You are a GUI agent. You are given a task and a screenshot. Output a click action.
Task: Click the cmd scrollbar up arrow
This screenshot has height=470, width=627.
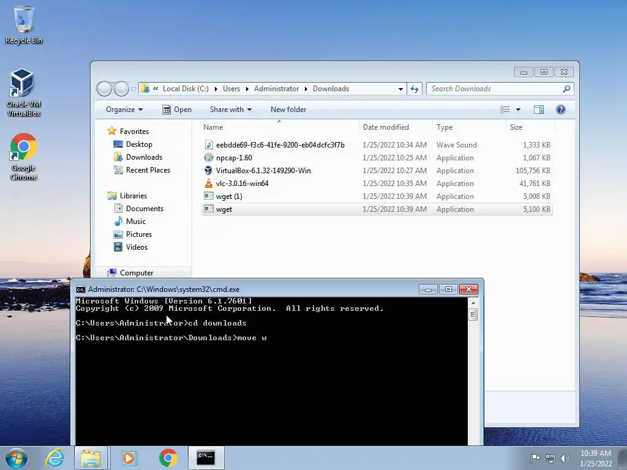click(473, 303)
